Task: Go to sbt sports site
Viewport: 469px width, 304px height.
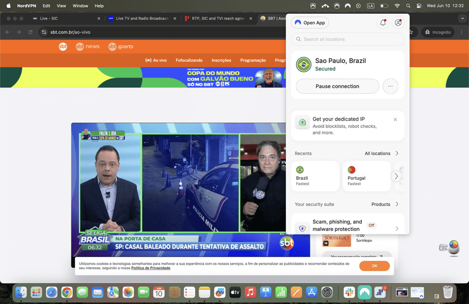Action: pos(121,47)
